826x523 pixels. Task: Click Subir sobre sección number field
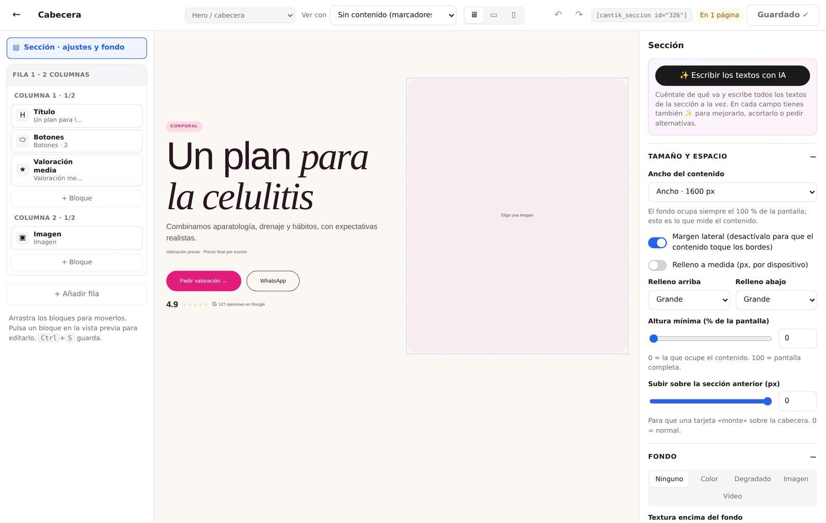coord(798,401)
